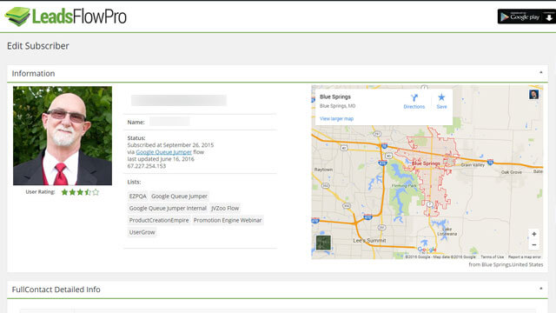556x313 pixels.
Task: Open map Terms of Use link
Action: click(493, 256)
